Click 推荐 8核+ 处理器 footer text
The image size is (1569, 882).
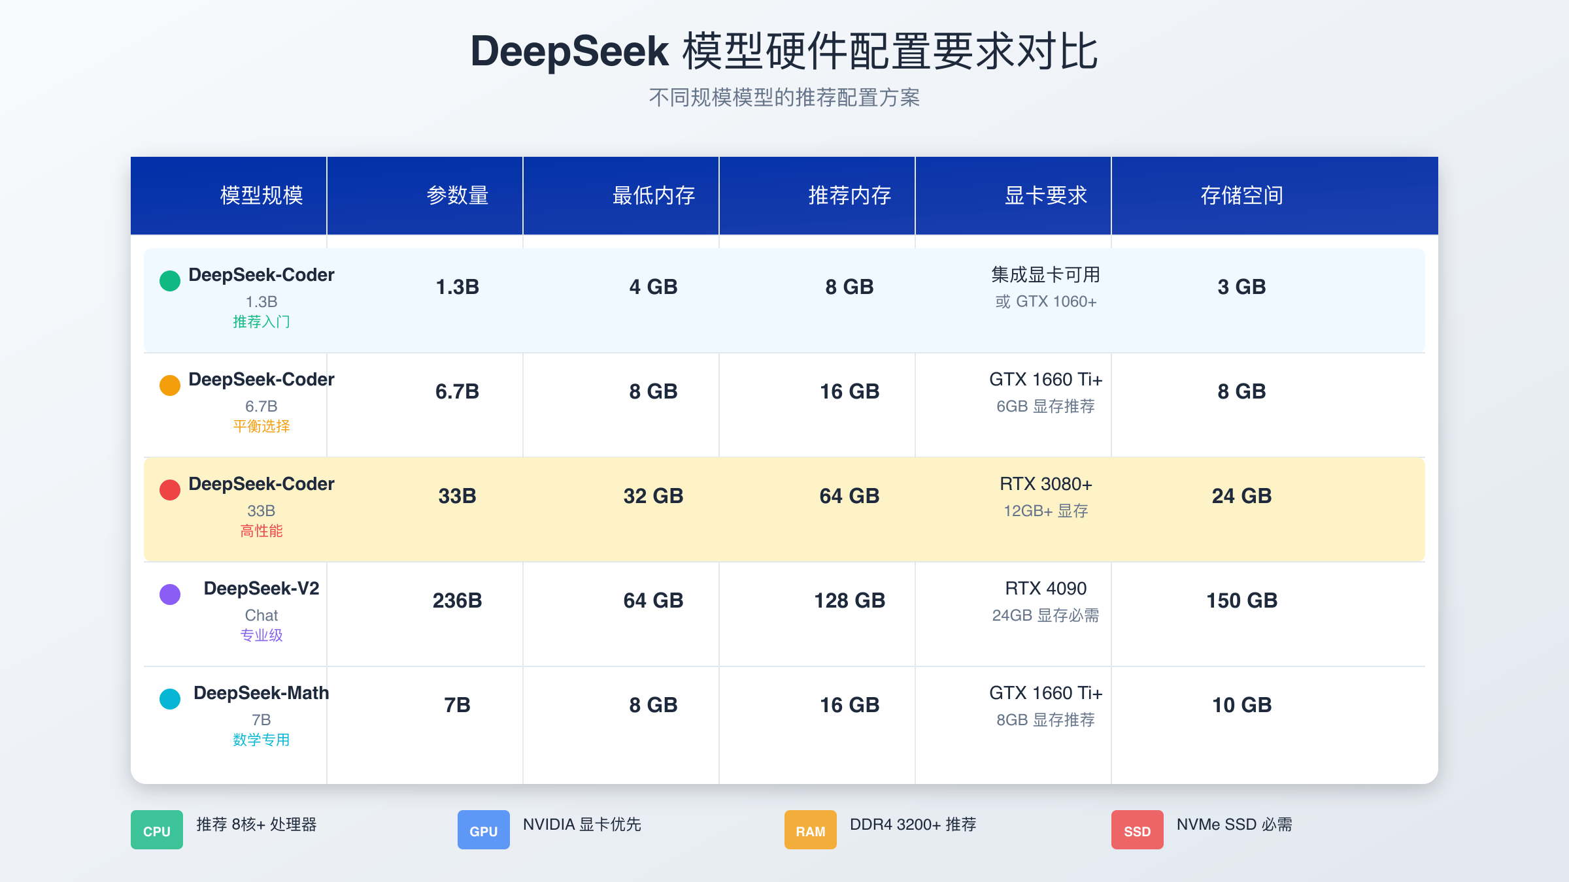click(x=256, y=825)
